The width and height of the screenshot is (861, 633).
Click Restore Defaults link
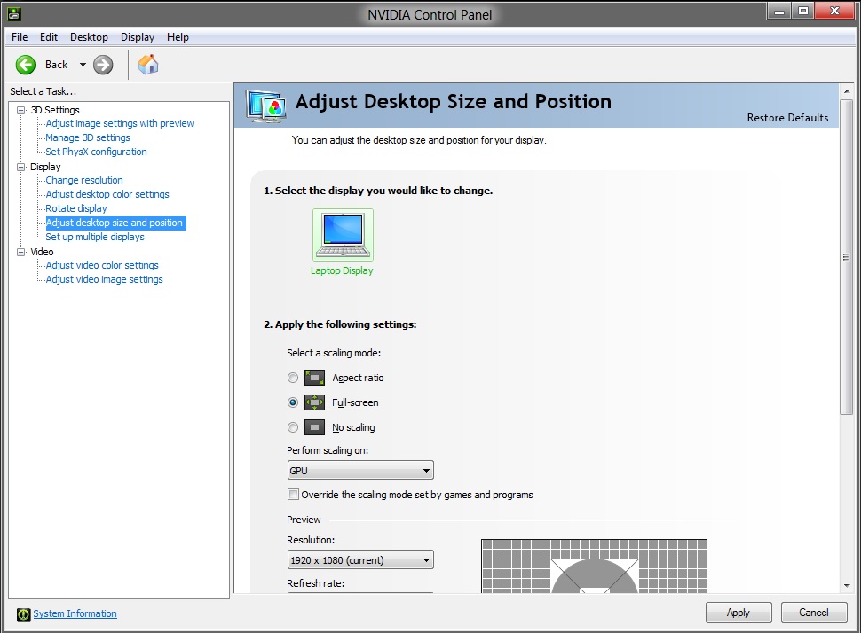(x=787, y=118)
